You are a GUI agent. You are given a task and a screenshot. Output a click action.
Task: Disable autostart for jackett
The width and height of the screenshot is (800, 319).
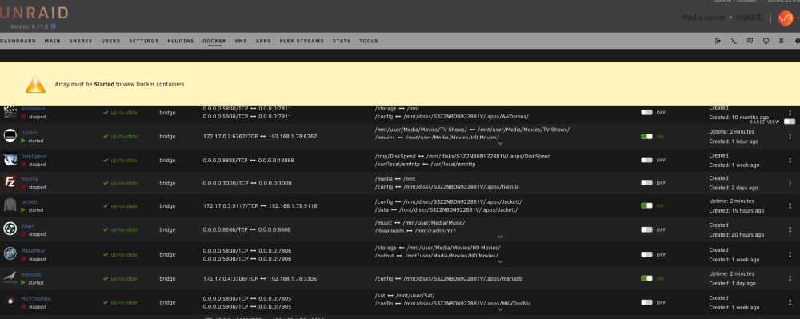(x=646, y=206)
